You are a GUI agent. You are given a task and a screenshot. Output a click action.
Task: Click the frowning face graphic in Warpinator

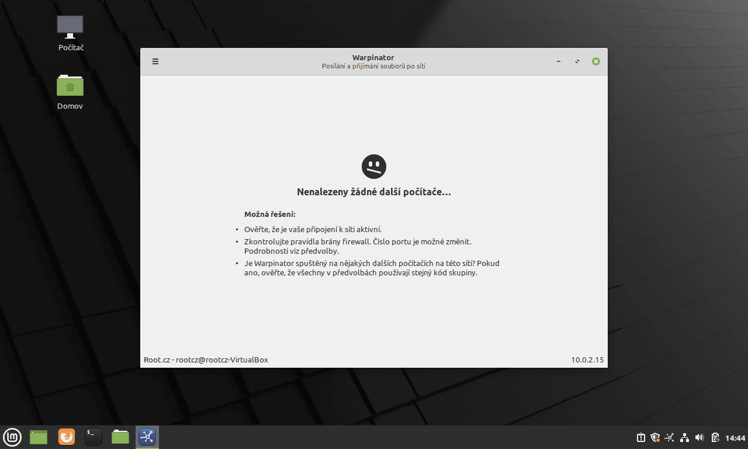tap(373, 167)
